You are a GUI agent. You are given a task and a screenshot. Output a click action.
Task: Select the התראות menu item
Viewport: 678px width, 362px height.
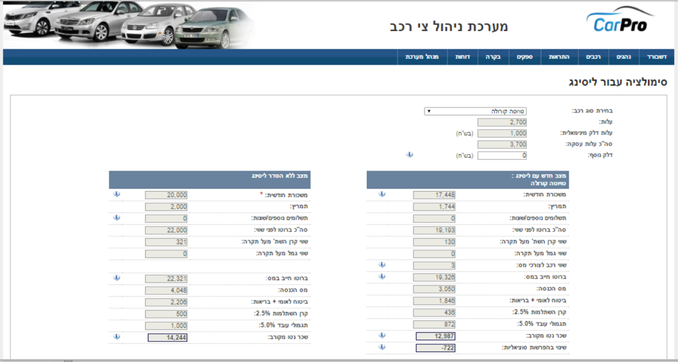click(559, 57)
